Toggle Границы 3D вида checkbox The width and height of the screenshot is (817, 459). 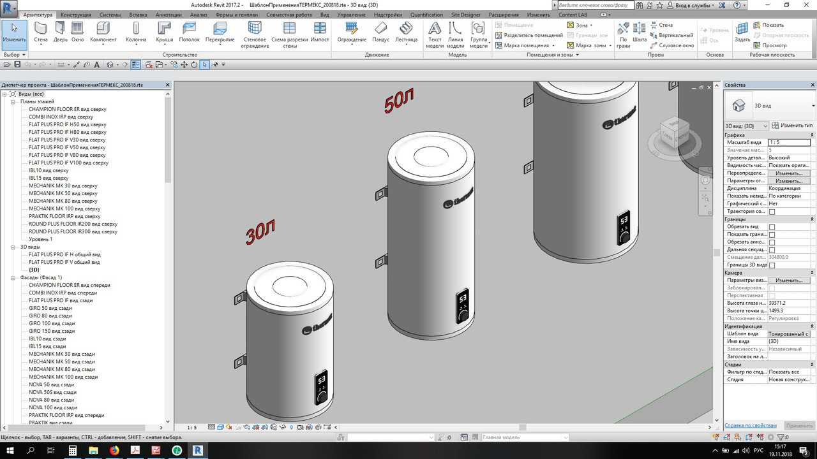point(772,265)
